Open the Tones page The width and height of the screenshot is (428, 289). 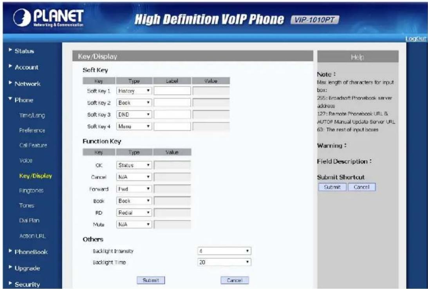tap(27, 205)
